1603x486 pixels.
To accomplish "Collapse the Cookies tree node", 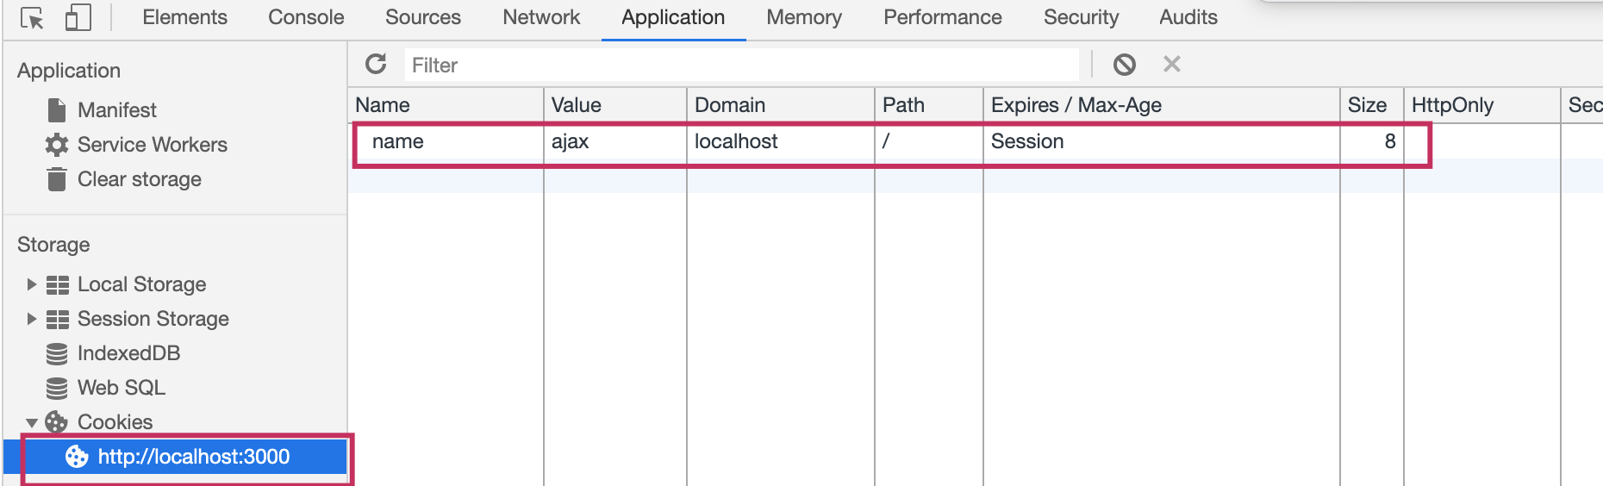I will click(31, 422).
